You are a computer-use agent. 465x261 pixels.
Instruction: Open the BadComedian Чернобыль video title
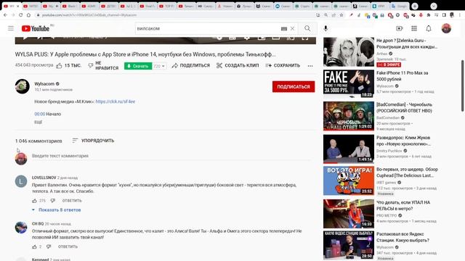click(x=404, y=107)
